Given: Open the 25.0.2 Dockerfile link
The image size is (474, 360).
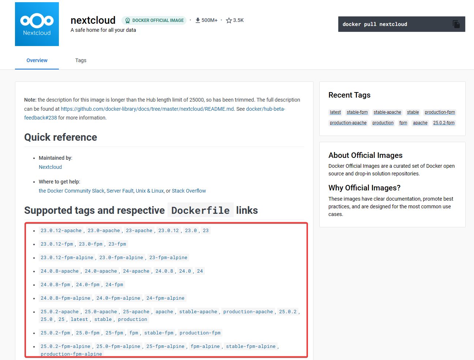Looking at the screenshot, I should (x=288, y=312).
